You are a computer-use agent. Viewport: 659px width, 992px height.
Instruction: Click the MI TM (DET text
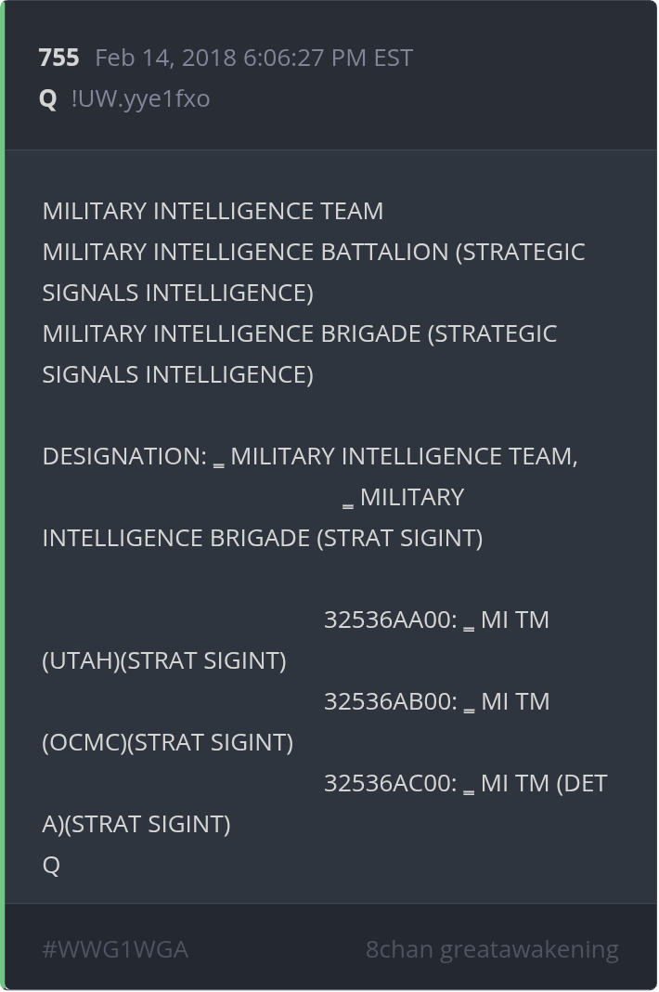pos(544,783)
